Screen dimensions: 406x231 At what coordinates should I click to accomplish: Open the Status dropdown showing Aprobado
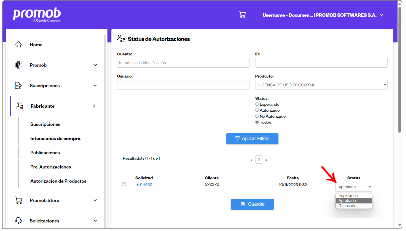(x=354, y=187)
